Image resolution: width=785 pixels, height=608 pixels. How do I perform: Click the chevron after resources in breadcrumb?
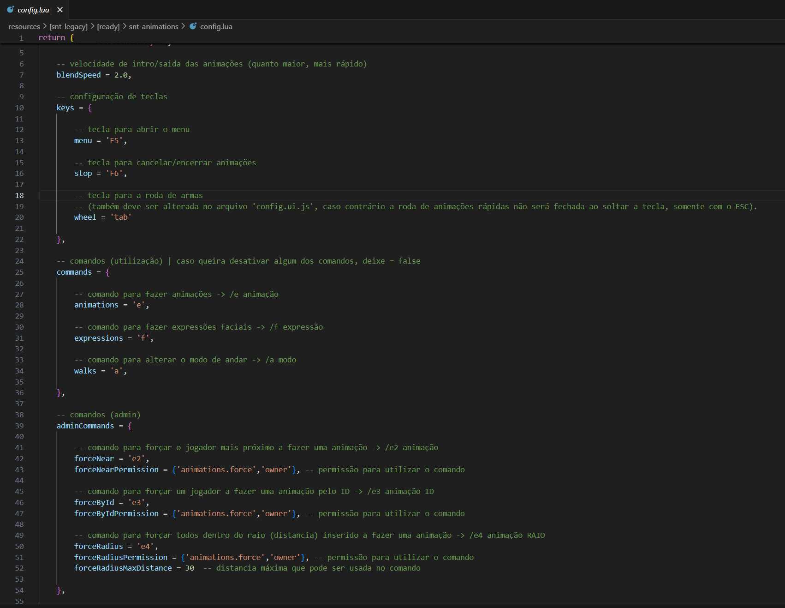[x=45, y=26]
